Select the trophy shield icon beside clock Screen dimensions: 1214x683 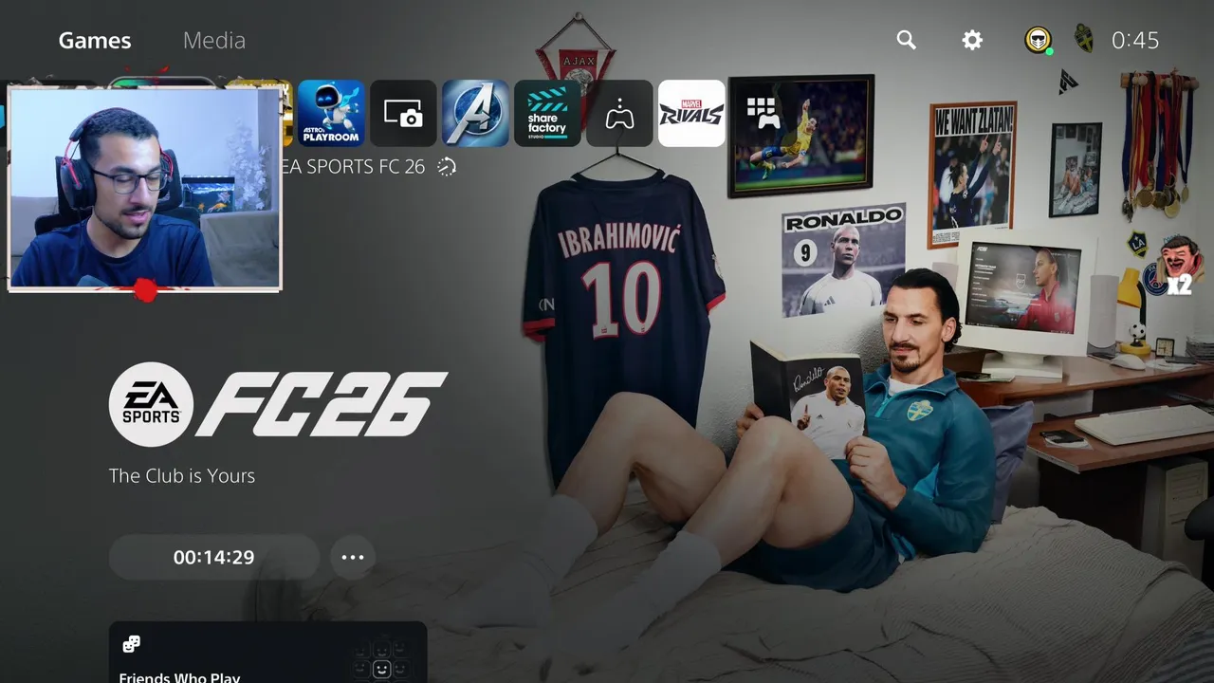point(1083,40)
